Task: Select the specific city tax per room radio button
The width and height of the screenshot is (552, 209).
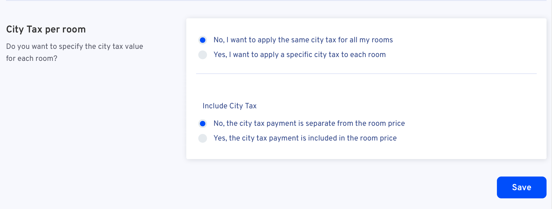Action: (203, 55)
